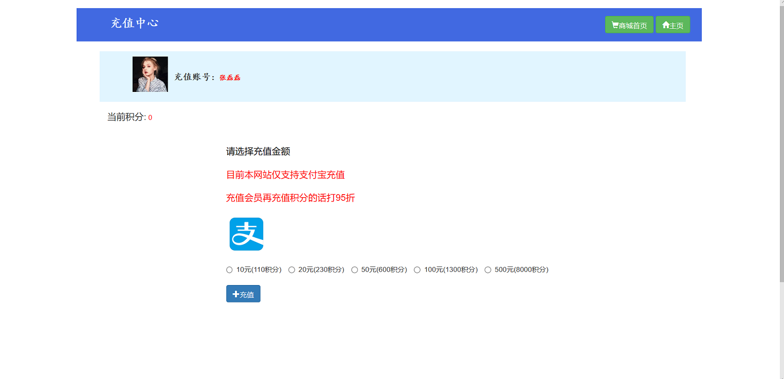784x379 pixels.
Task: Select the 10元(110积分) radio option
Action: click(x=229, y=270)
